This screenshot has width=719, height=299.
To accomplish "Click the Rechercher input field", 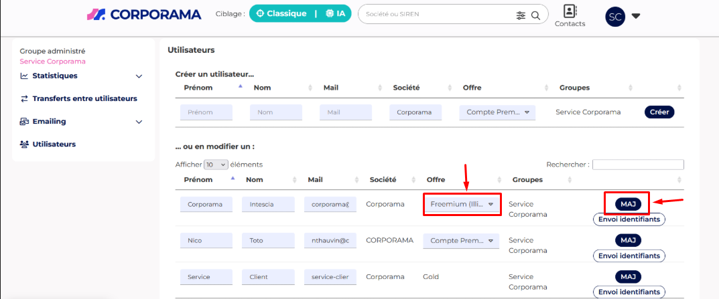I will (637, 165).
